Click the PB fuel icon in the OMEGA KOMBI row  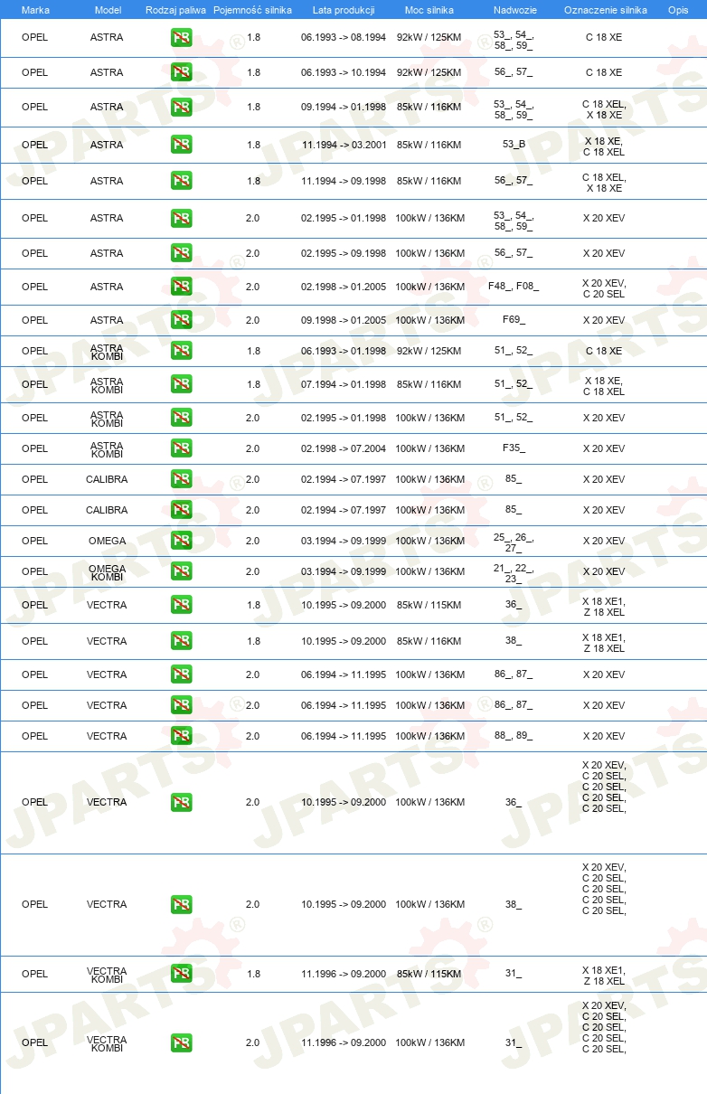(182, 571)
